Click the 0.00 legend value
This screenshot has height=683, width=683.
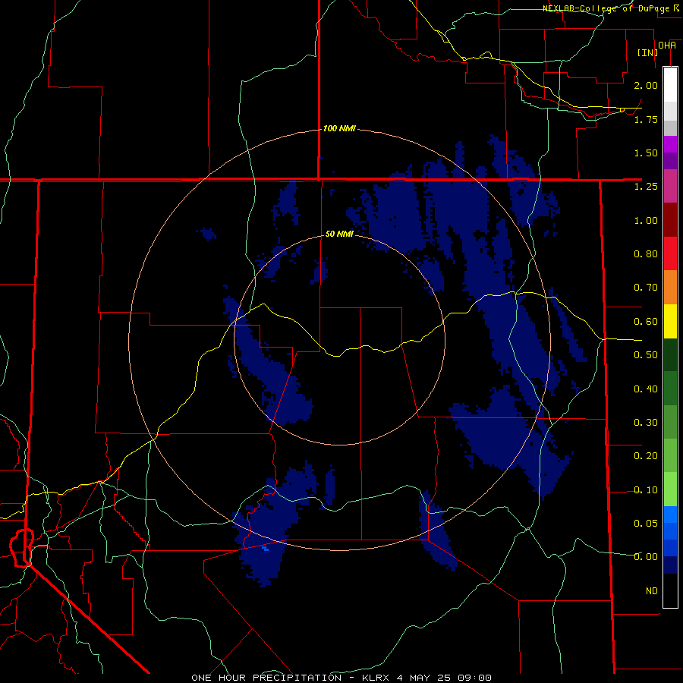[x=646, y=557]
